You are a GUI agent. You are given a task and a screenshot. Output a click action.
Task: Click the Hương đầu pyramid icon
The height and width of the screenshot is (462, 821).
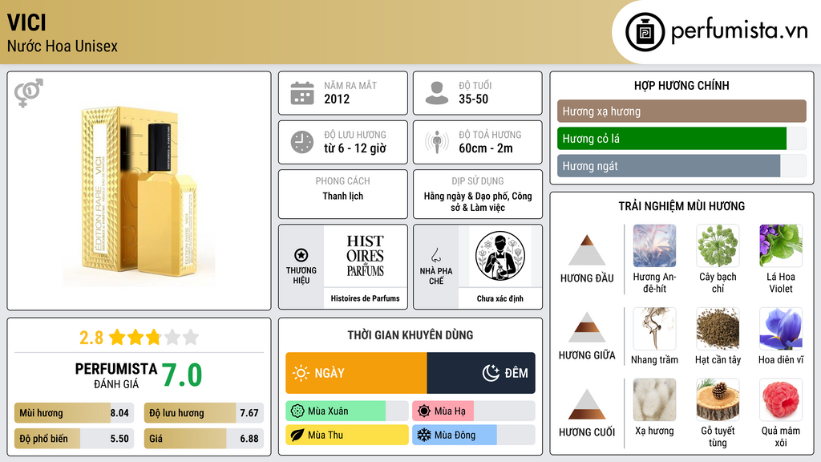[587, 250]
